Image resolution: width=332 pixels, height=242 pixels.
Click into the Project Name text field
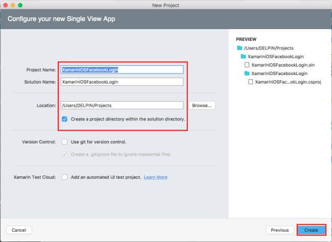122,70
